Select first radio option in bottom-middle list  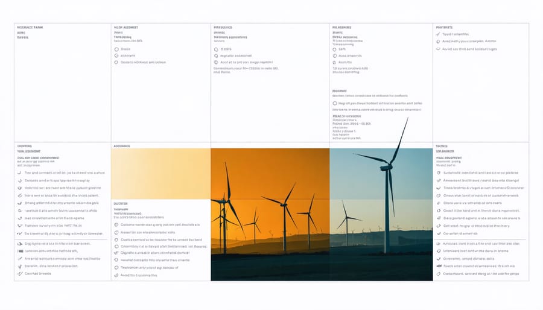(116, 224)
